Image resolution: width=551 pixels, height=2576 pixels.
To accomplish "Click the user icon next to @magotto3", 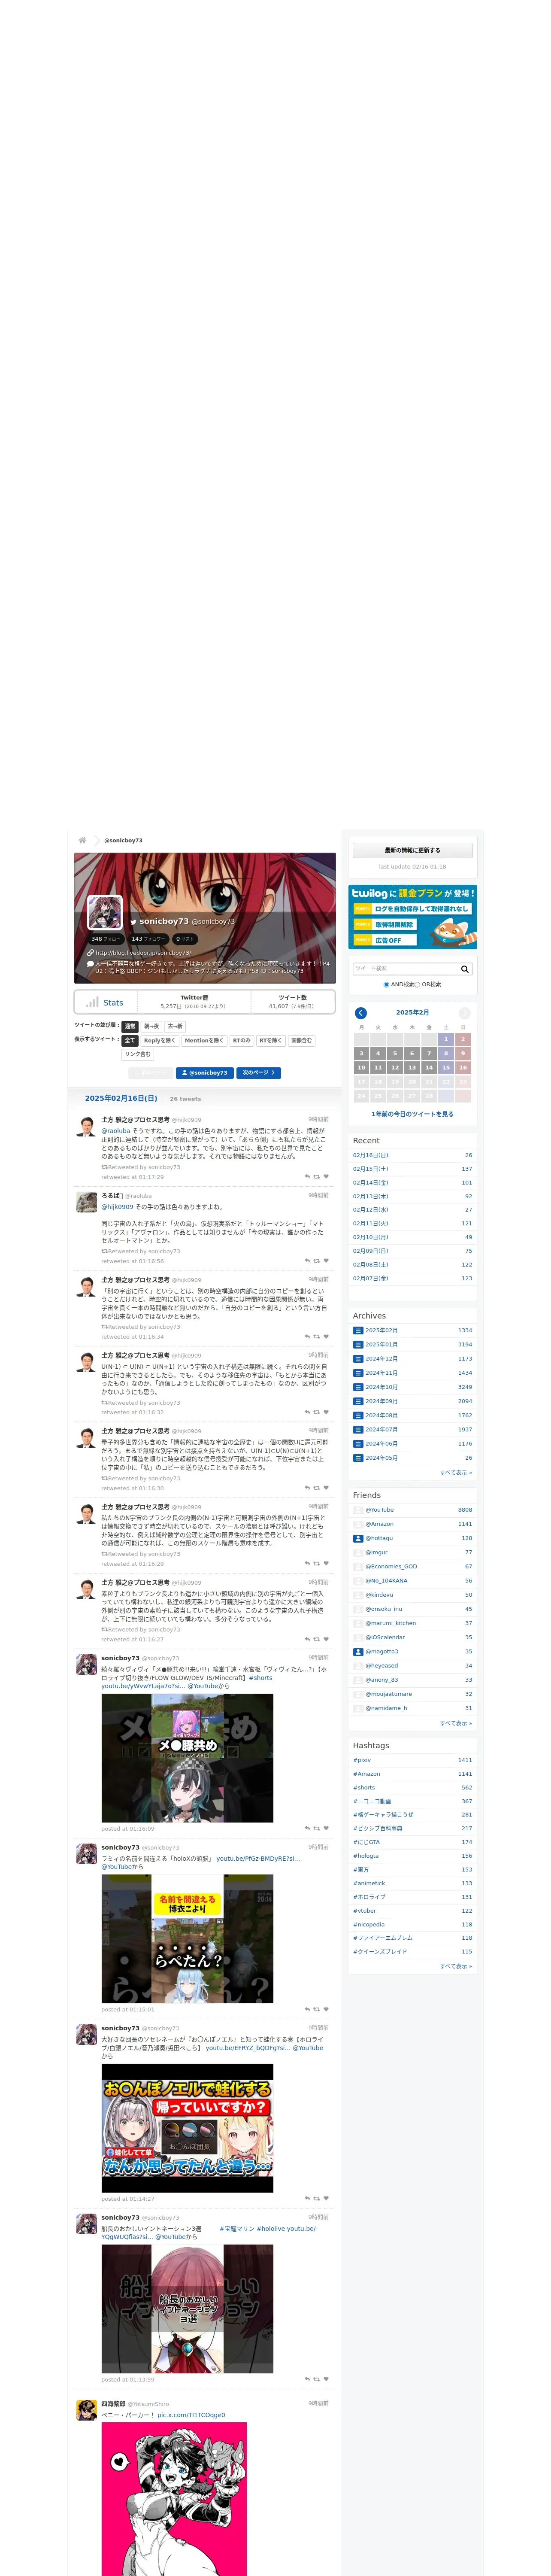I will click(x=358, y=1652).
